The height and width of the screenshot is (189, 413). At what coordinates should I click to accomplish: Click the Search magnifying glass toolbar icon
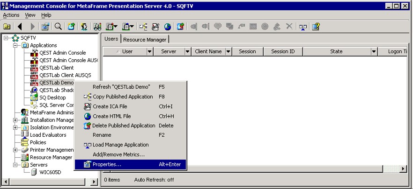(58, 27)
